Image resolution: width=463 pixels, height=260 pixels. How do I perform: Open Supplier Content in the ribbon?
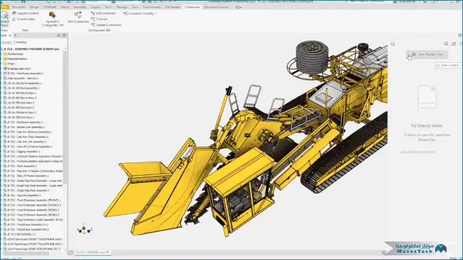(25, 13)
